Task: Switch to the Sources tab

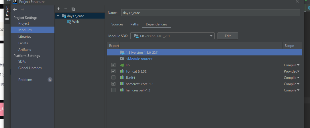Action: tap(117, 24)
